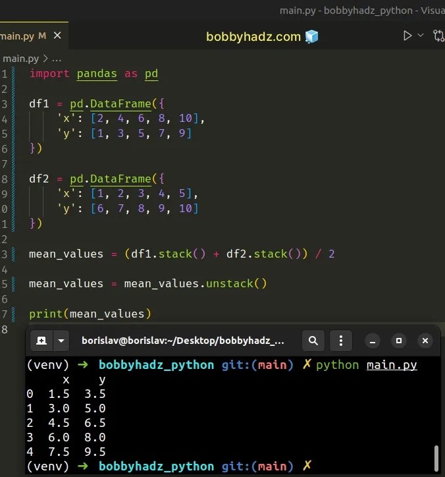Image resolution: width=445 pixels, height=477 pixels.
Task: Click value 9.5 in terminal output
Action: click(95, 452)
